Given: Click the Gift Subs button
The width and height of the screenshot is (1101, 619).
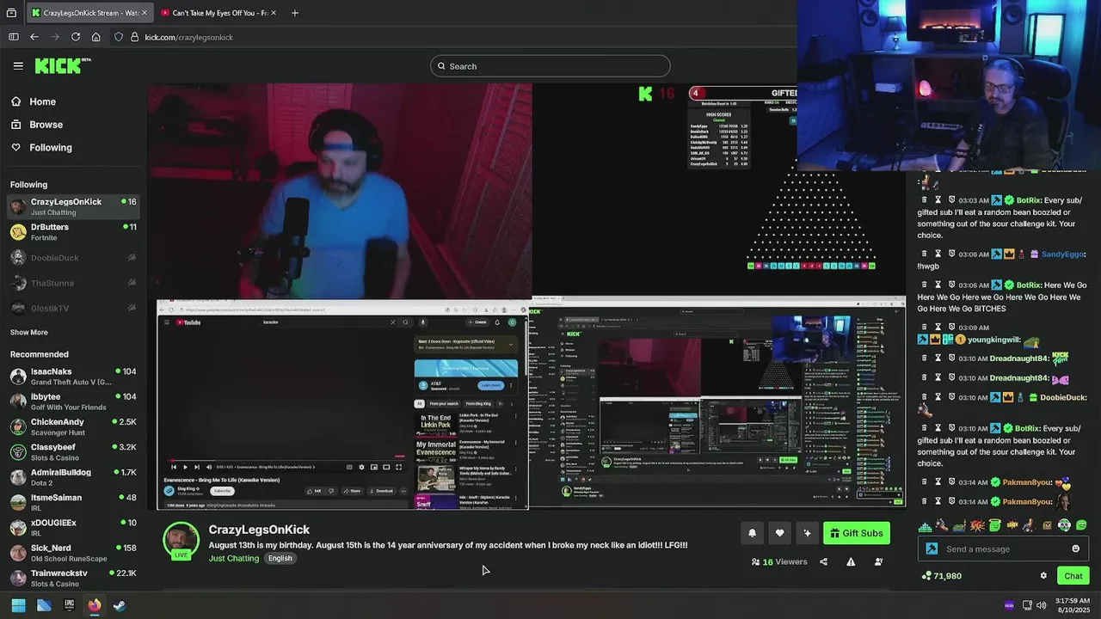Looking at the screenshot, I should 857,533.
